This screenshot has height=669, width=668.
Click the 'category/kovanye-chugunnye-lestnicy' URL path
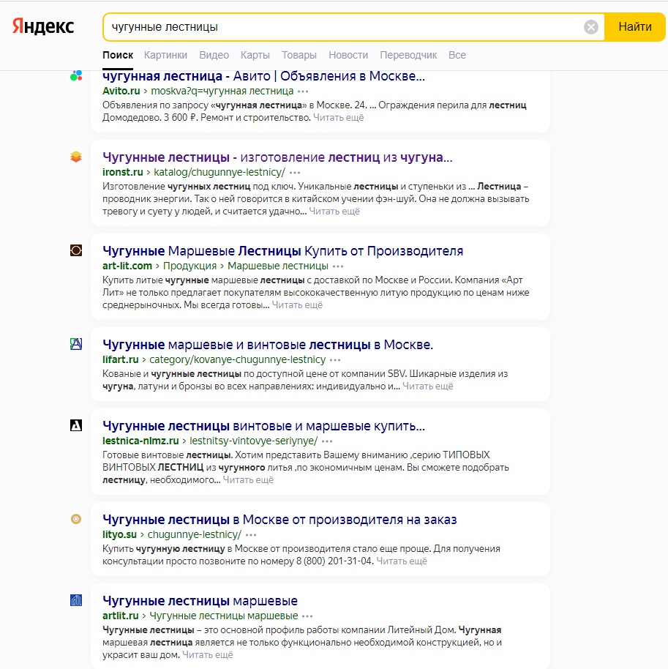click(238, 359)
